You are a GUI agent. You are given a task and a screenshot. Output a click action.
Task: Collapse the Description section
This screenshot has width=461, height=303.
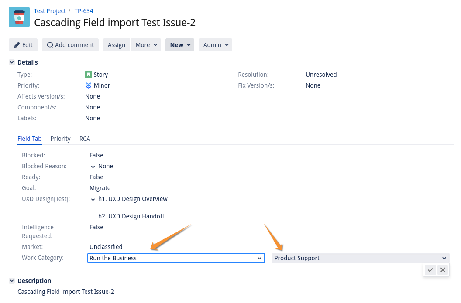12,281
